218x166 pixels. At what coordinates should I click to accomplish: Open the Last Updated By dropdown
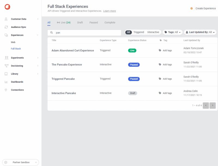click(200, 32)
